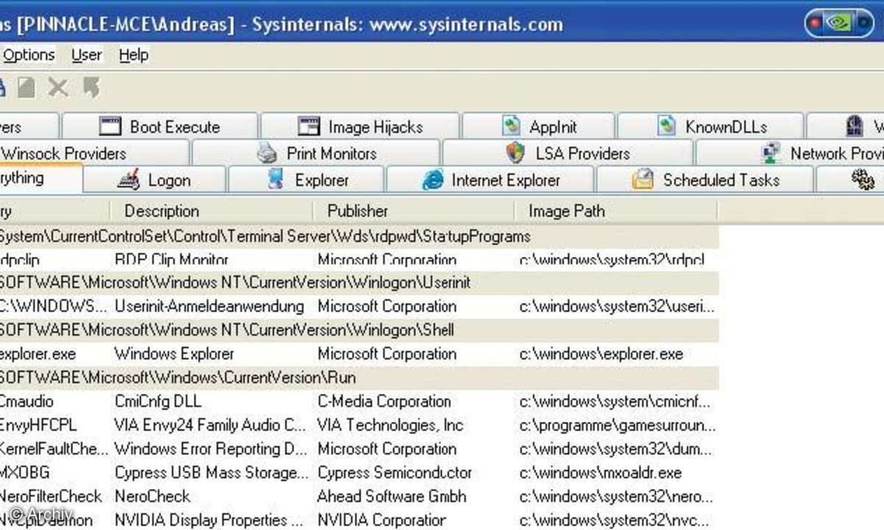Click the CmiCnfg DLL description
This screenshot has width=884, height=530.
(158, 402)
